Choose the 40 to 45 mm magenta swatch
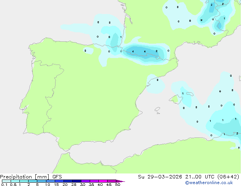The width and height of the screenshot is (241, 186). click(x=103, y=181)
